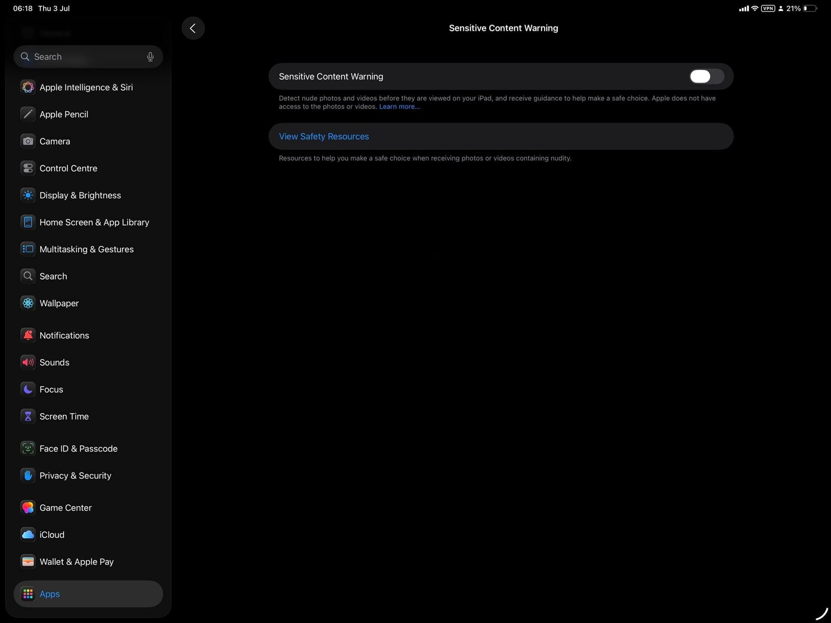The width and height of the screenshot is (831, 623).
Task: Open Notifications bell icon
Action: point(28,335)
